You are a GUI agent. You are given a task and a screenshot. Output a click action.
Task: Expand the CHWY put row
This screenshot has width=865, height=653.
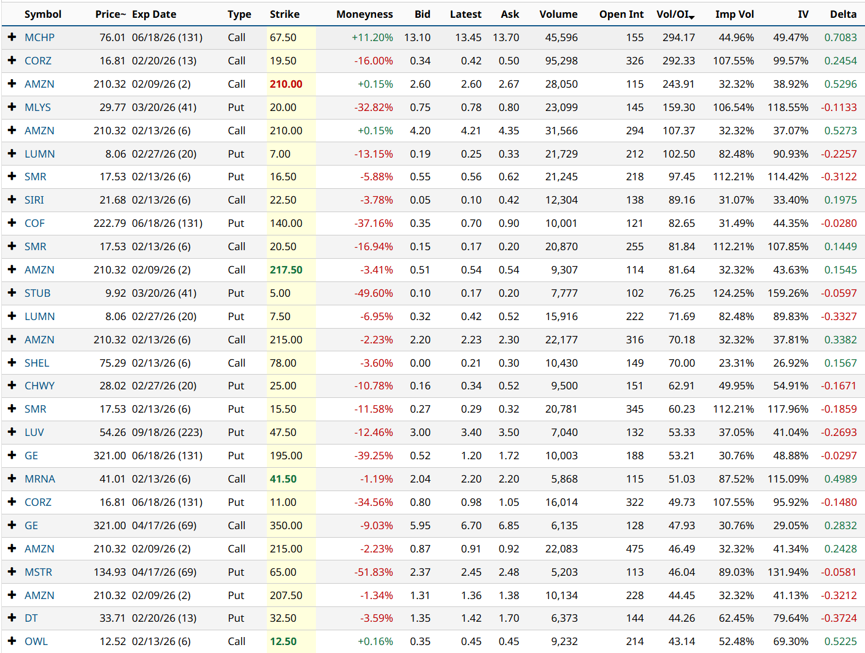coord(12,386)
